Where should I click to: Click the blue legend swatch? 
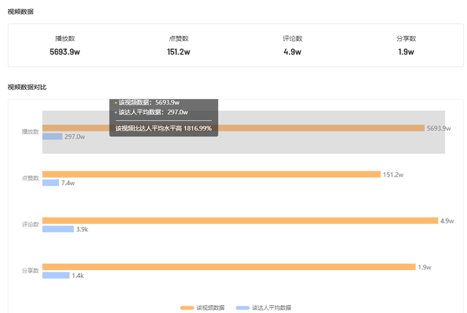pos(243,308)
